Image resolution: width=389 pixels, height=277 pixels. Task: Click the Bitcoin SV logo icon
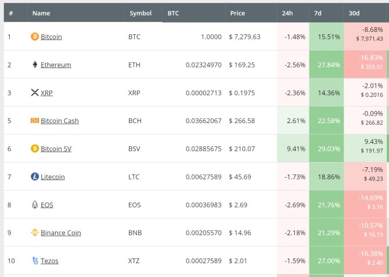point(35,149)
